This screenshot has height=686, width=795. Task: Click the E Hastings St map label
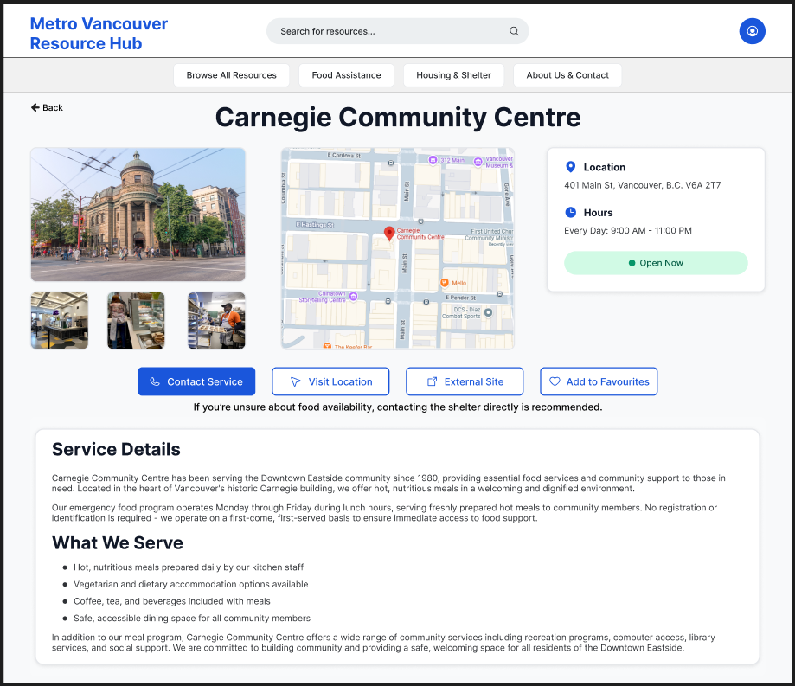[x=315, y=225]
